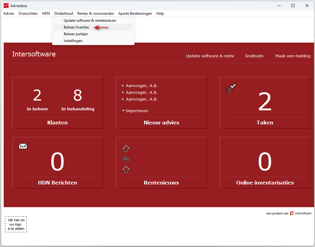Select Beheer partijen menu entry
Image resolution: width=315 pixels, height=247 pixels.
(93, 34)
